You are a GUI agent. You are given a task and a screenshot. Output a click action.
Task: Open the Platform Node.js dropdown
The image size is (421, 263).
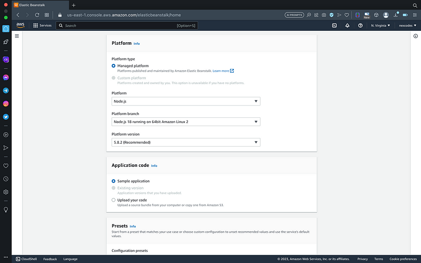point(186,101)
